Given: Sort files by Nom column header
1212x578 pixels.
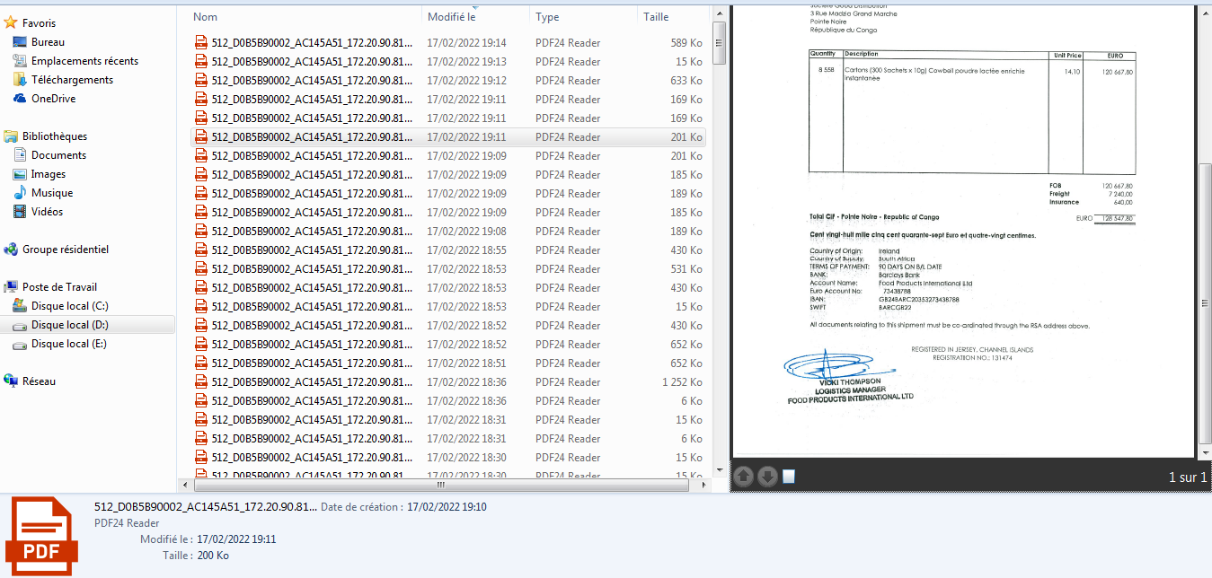Looking at the screenshot, I should click(206, 17).
